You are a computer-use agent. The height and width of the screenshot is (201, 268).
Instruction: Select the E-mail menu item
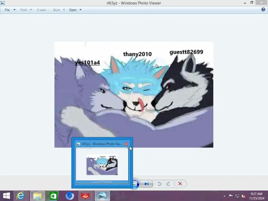(41, 10)
